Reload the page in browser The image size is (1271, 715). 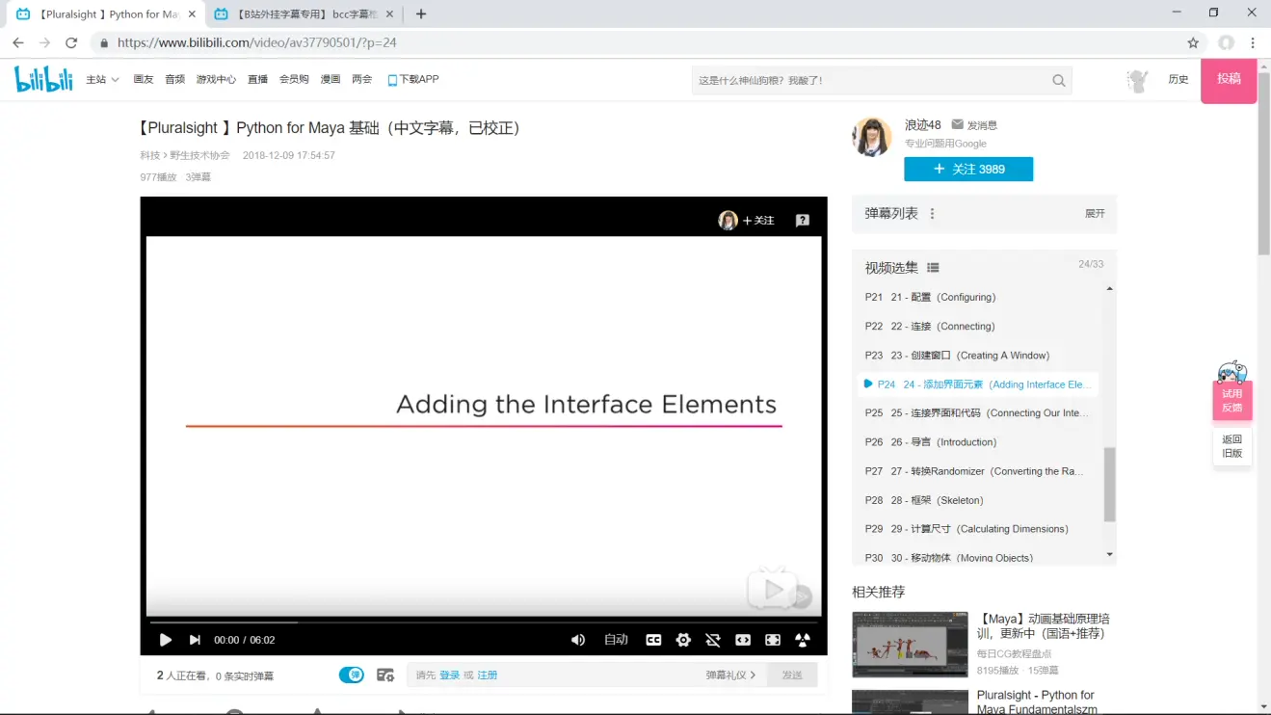70,42
